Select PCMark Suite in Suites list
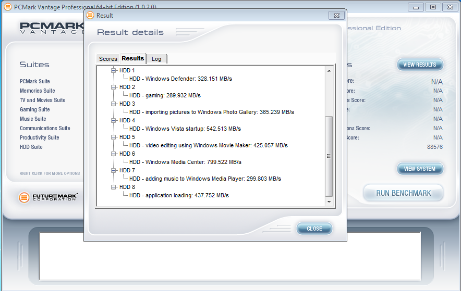461x291 pixels. pos(35,81)
